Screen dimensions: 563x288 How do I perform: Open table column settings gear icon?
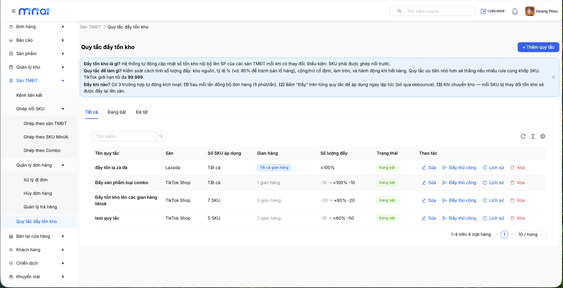tap(543, 136)
